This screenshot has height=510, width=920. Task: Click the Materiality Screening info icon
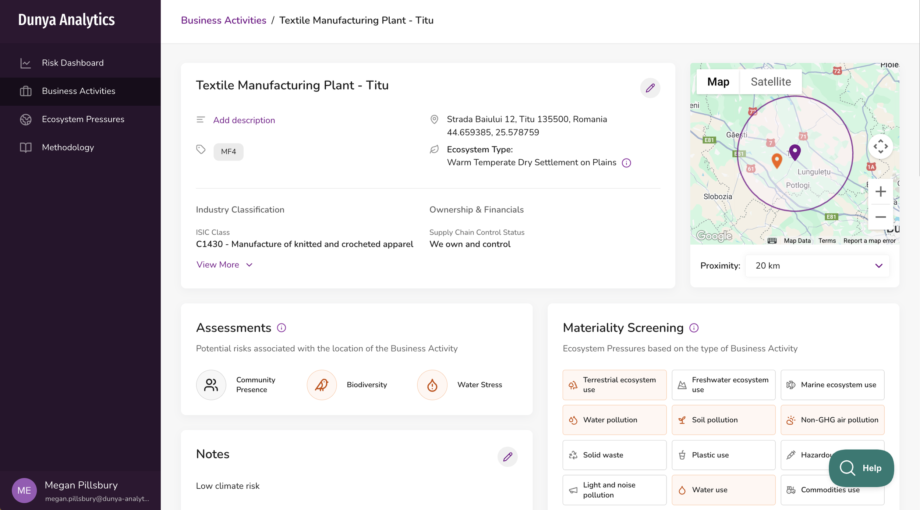click(694, 327)
